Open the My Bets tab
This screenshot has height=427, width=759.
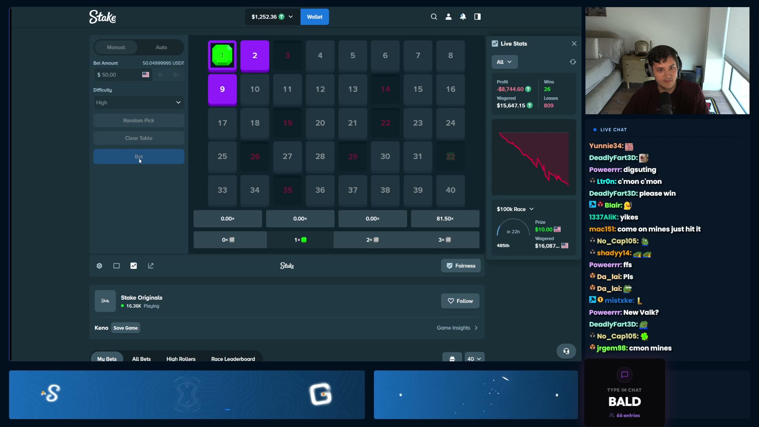[x=107, y=359]
